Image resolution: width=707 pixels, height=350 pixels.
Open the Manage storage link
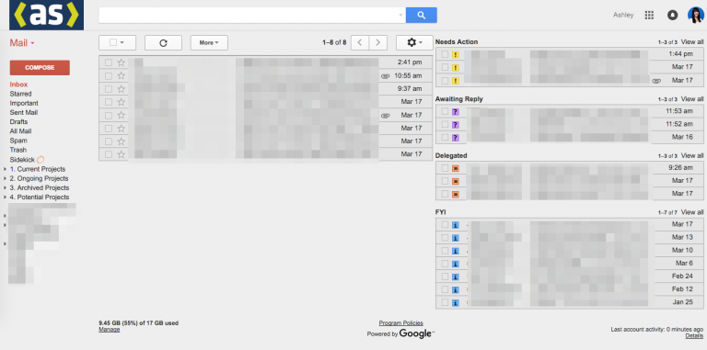click(x=110, y=330)
